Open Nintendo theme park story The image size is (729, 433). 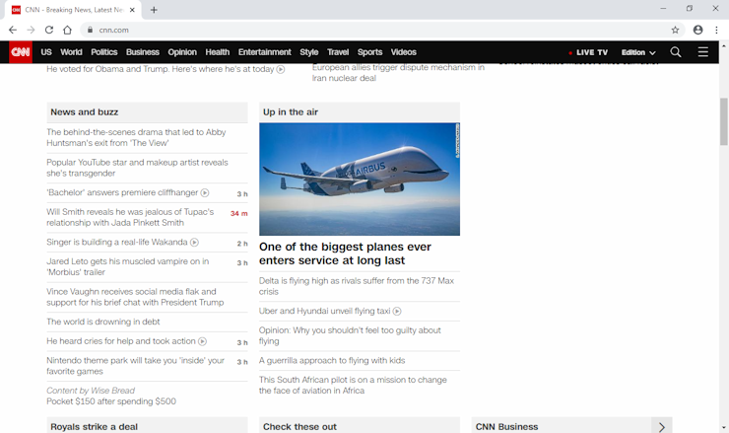click(135, 366)
